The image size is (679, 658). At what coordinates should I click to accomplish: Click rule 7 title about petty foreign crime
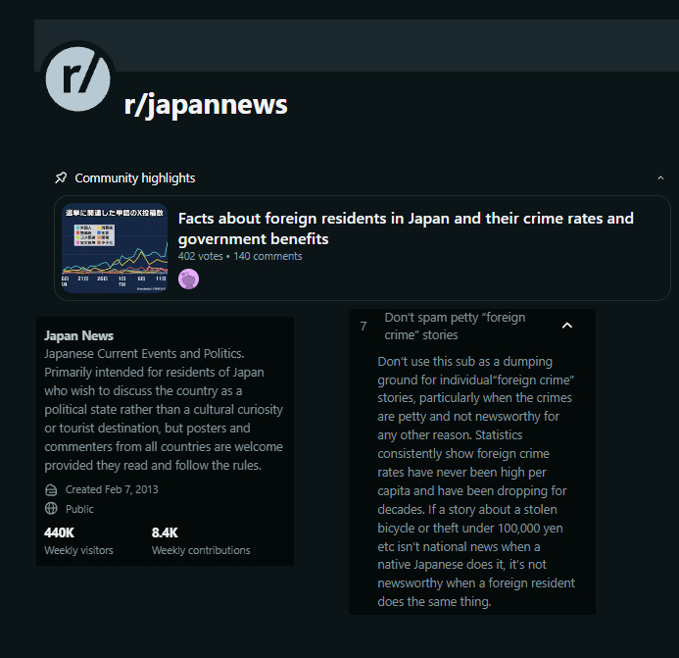tap(455, 326)
